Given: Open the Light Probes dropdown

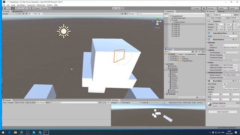Looking at the screenshot, I should [231, 65].
